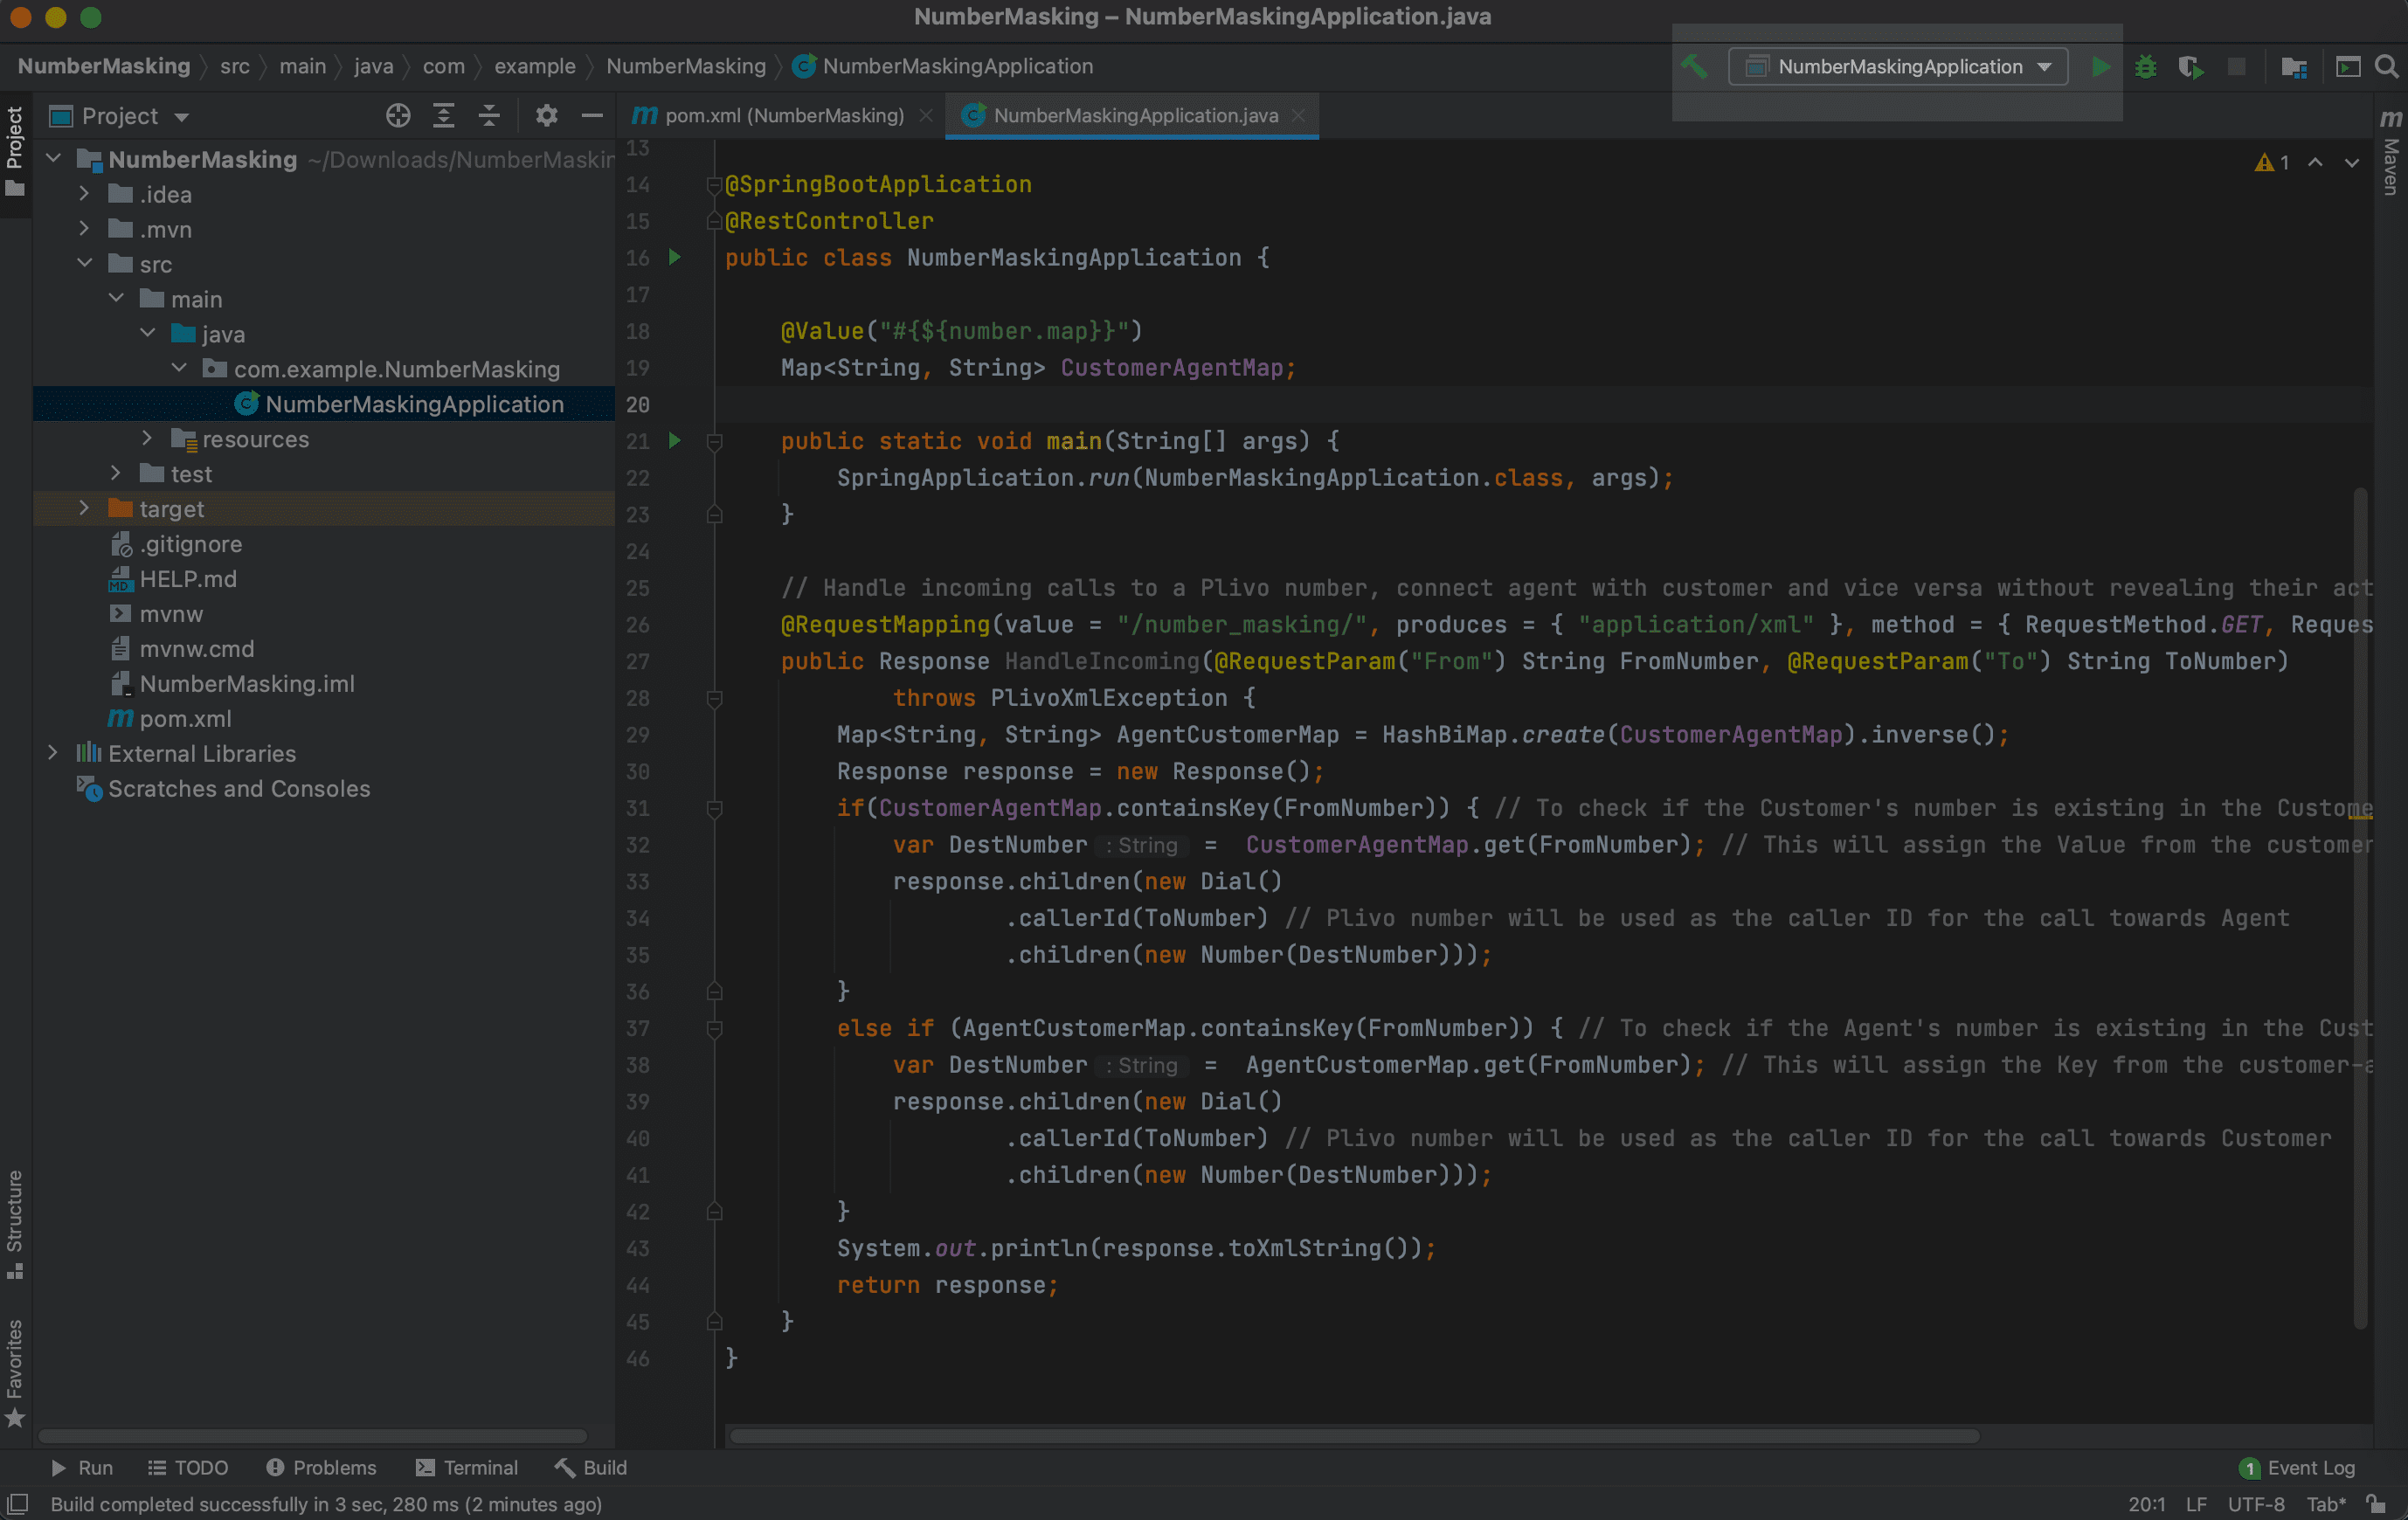Expand the target folder
This screenshot has width=2408, height=1520.
(x=84, y=509)
